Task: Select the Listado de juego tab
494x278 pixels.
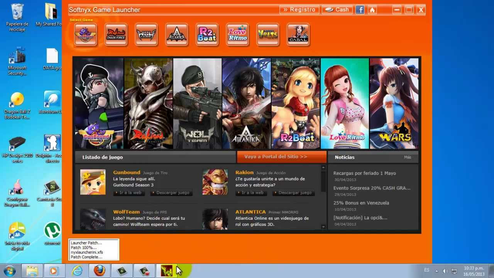Action: click(156, 157)
